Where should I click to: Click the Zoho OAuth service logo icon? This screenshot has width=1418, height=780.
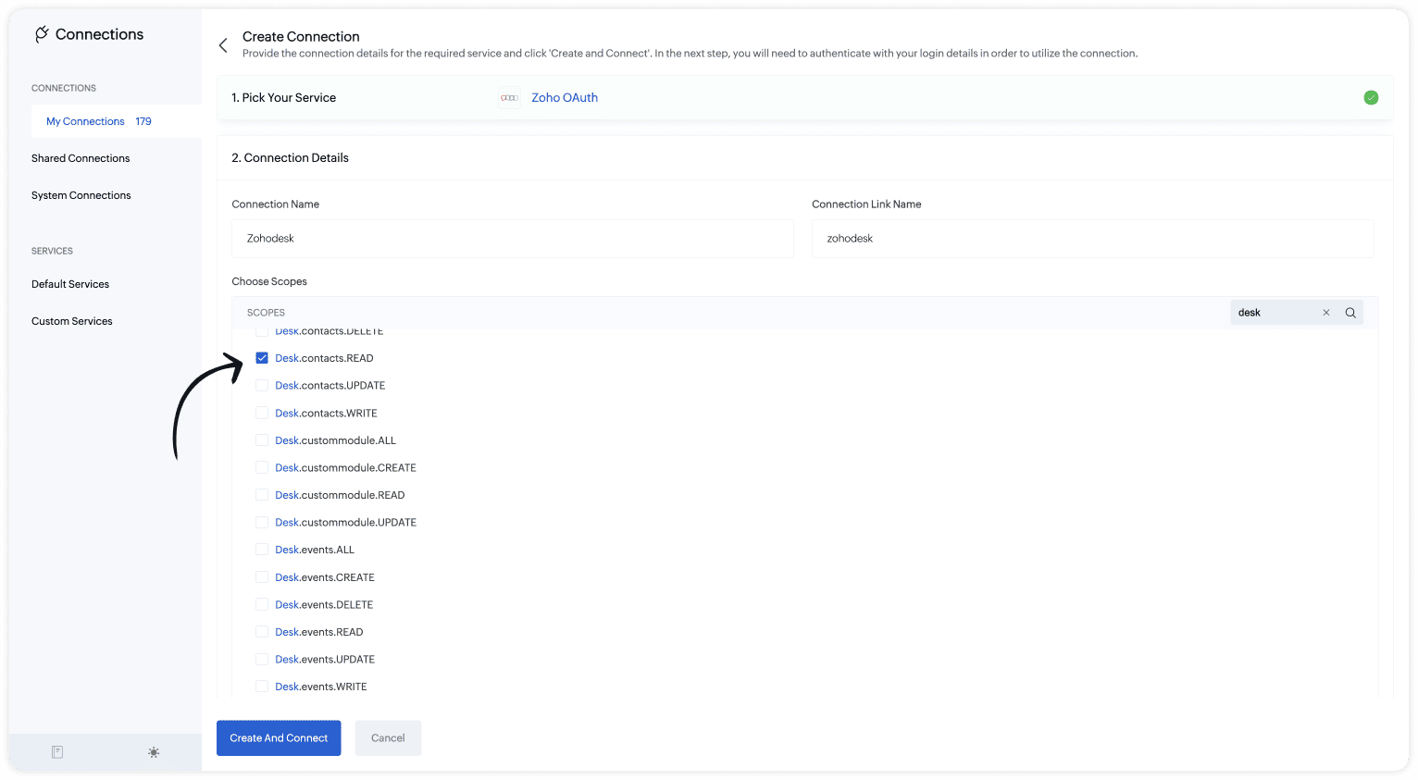tap(509, 97)
